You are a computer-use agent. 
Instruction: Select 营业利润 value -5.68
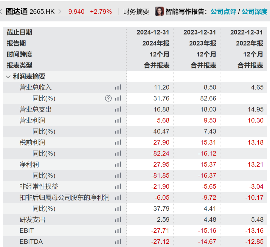(x=162, y=120)
